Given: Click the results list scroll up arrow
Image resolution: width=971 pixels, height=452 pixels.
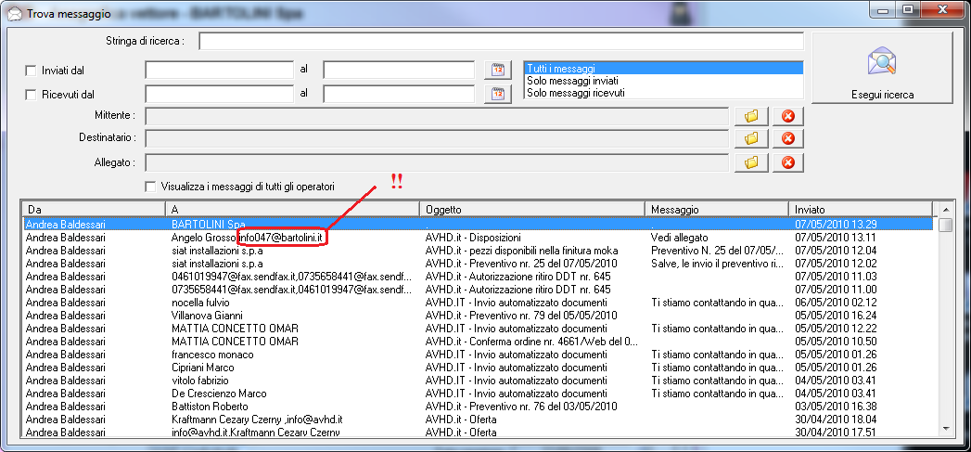Looking at the screenshot, I should [x=945, y=209].
